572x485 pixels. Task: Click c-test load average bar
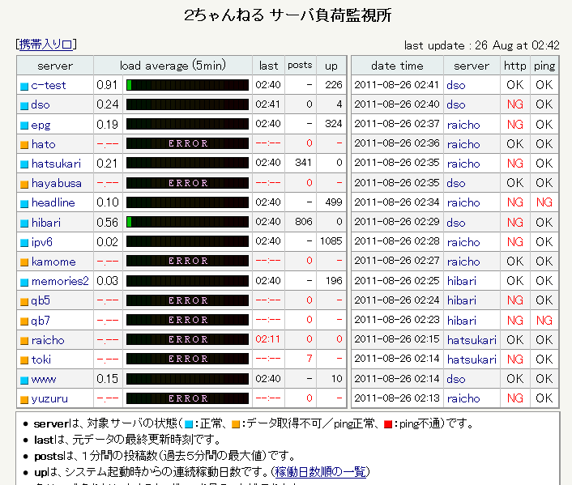(x=187, y=85)
